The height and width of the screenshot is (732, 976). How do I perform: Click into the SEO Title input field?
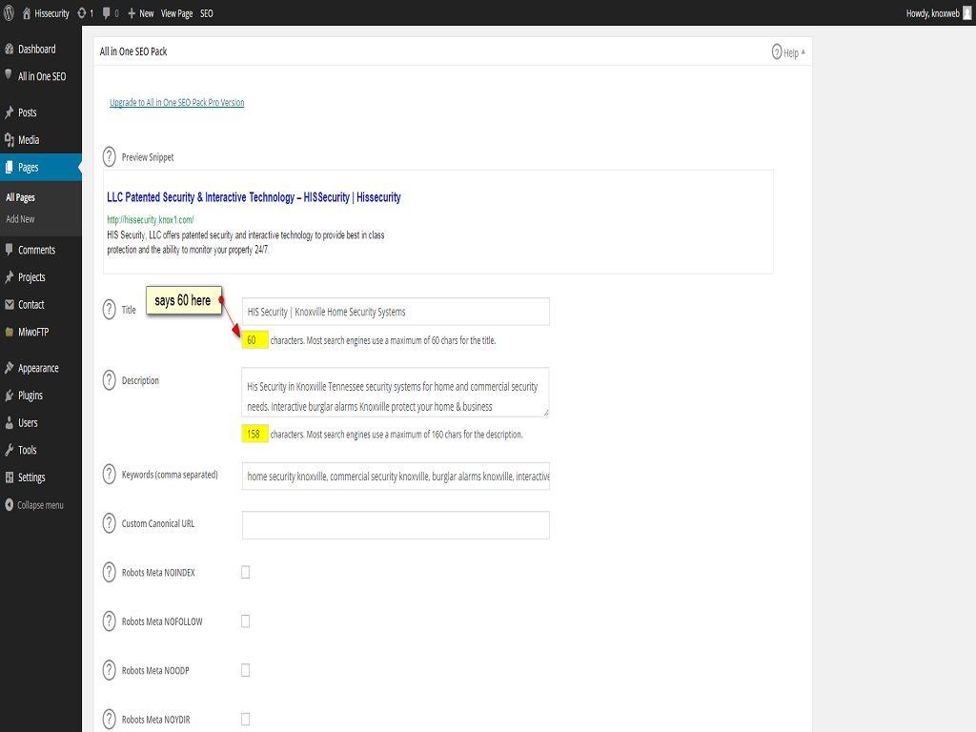[396, 312]
